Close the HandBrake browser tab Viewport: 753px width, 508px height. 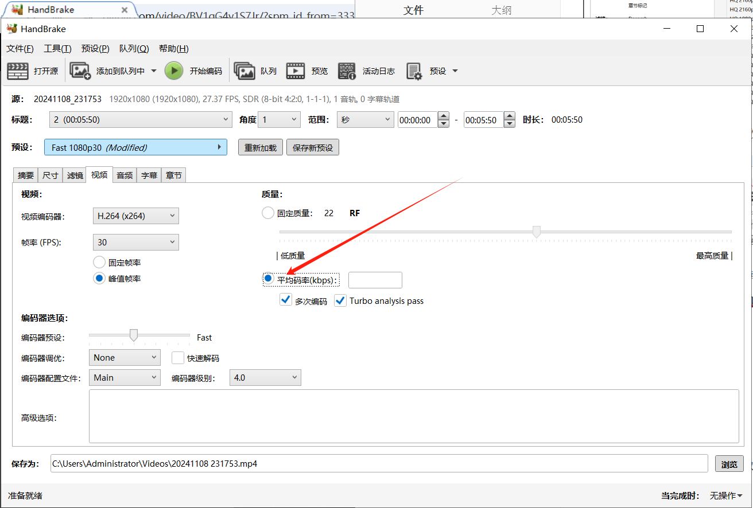pos(125,10)
